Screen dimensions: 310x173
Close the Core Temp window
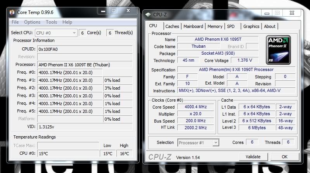point(128,11)
